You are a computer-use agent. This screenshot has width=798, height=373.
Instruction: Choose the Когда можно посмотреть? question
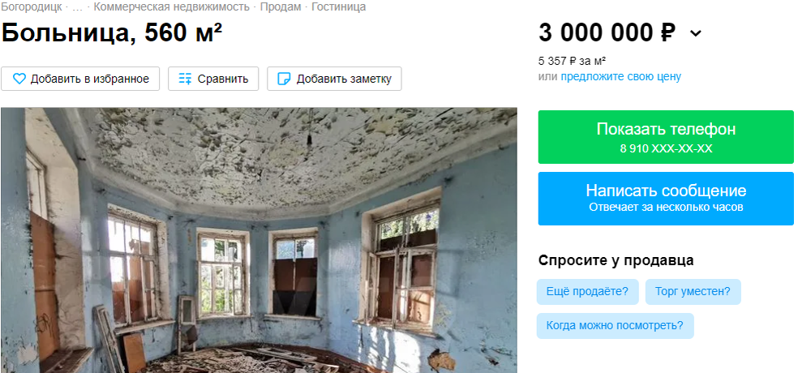coord(615,326)
